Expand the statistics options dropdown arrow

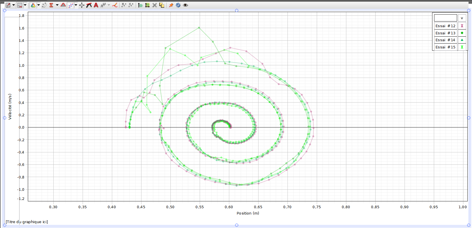57,5
